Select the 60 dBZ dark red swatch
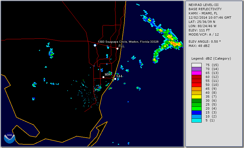This screenshot has width=244, height=148. tap(197, 77)
